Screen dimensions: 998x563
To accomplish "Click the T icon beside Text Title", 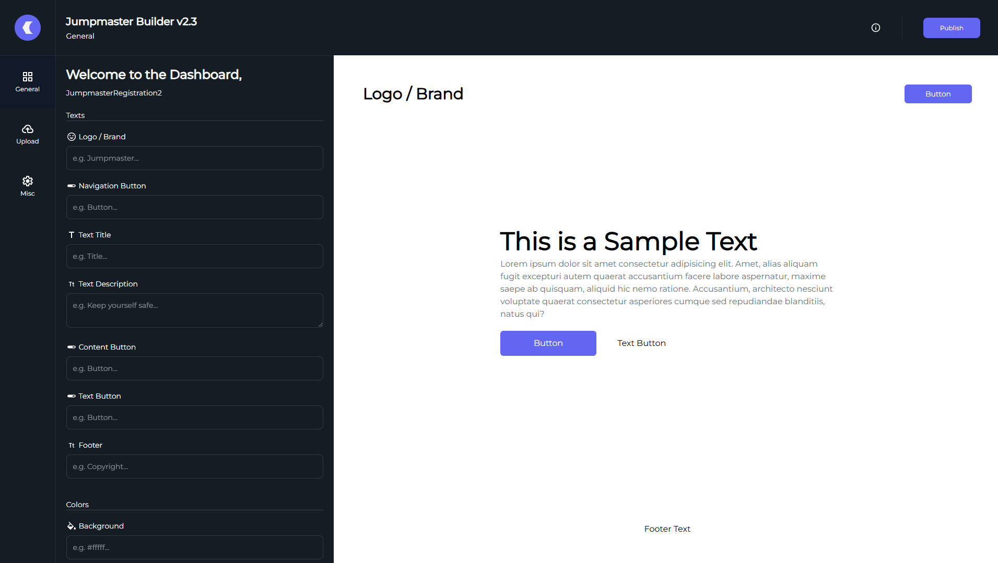I will (71, 235).
